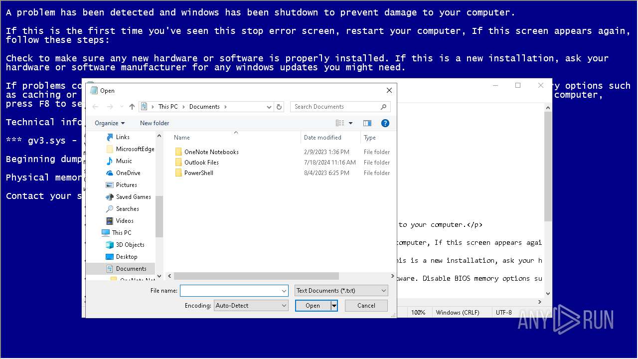This screenshot has width=638, height=359.
Task: Click the Links folder icon
Action: [110, 137]
